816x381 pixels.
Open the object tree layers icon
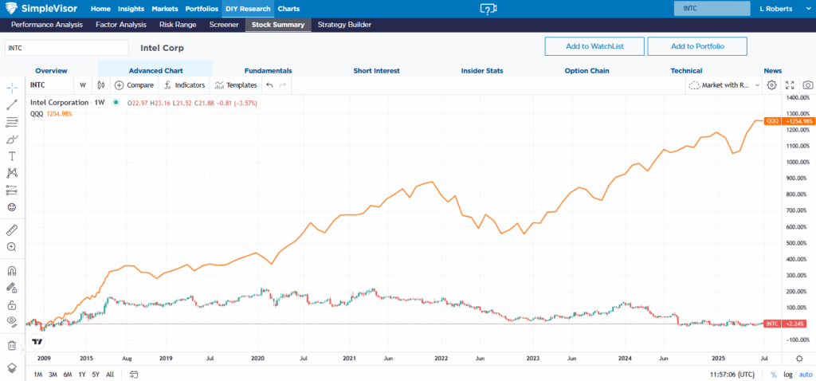pos(12,367)
